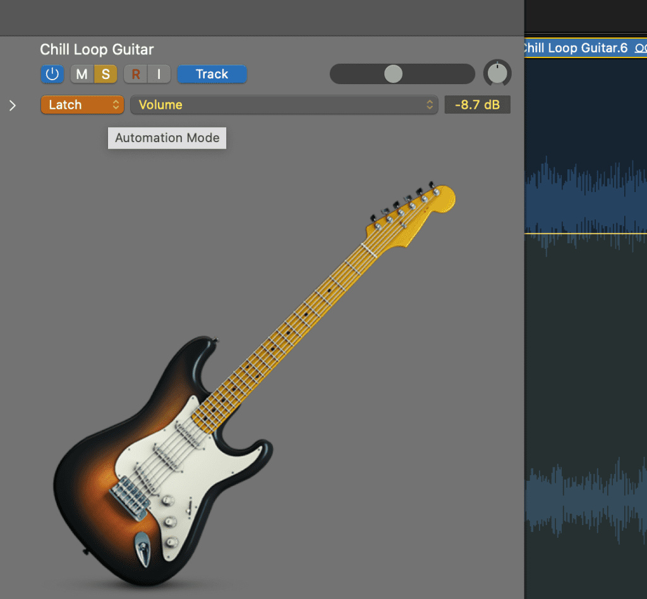The width and height of the screenshot is (647, 599).
Task: Click the Track automation button
Action: pos(212,75)
